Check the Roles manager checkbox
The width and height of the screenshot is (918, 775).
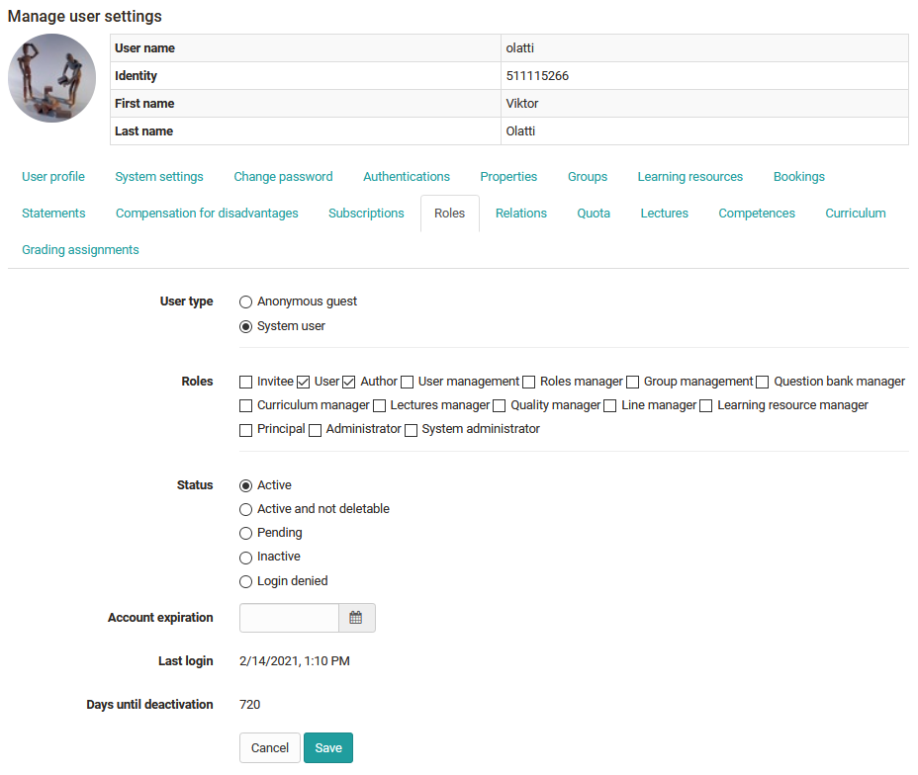point(528,382)
